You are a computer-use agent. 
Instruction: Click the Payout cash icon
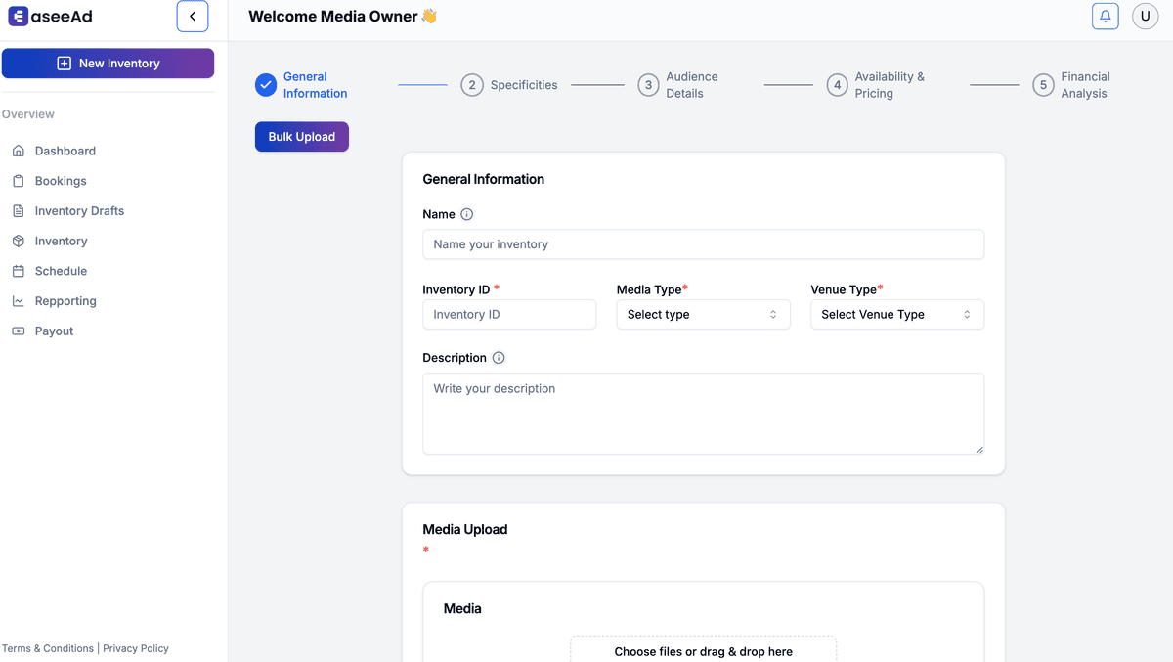click(19, 331)
